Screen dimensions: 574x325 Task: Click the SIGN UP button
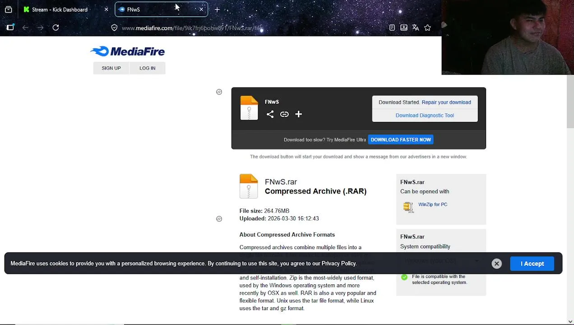pyautogui.click(x=111, y=68)
